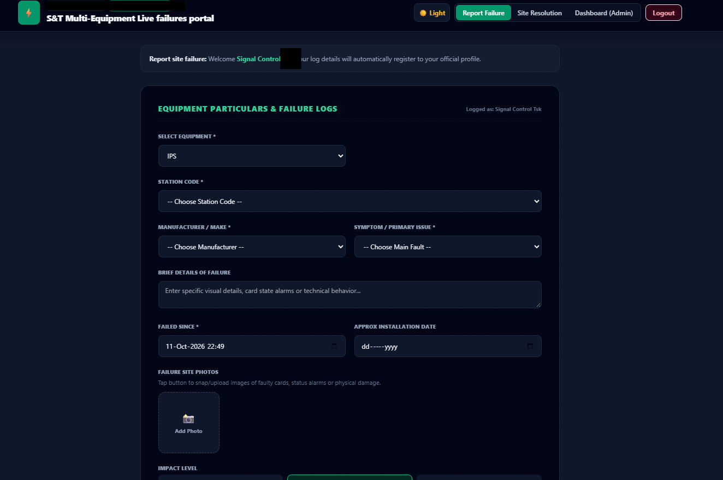
Task: Switch to the Report Failure tab
Action: click(483, 13)
